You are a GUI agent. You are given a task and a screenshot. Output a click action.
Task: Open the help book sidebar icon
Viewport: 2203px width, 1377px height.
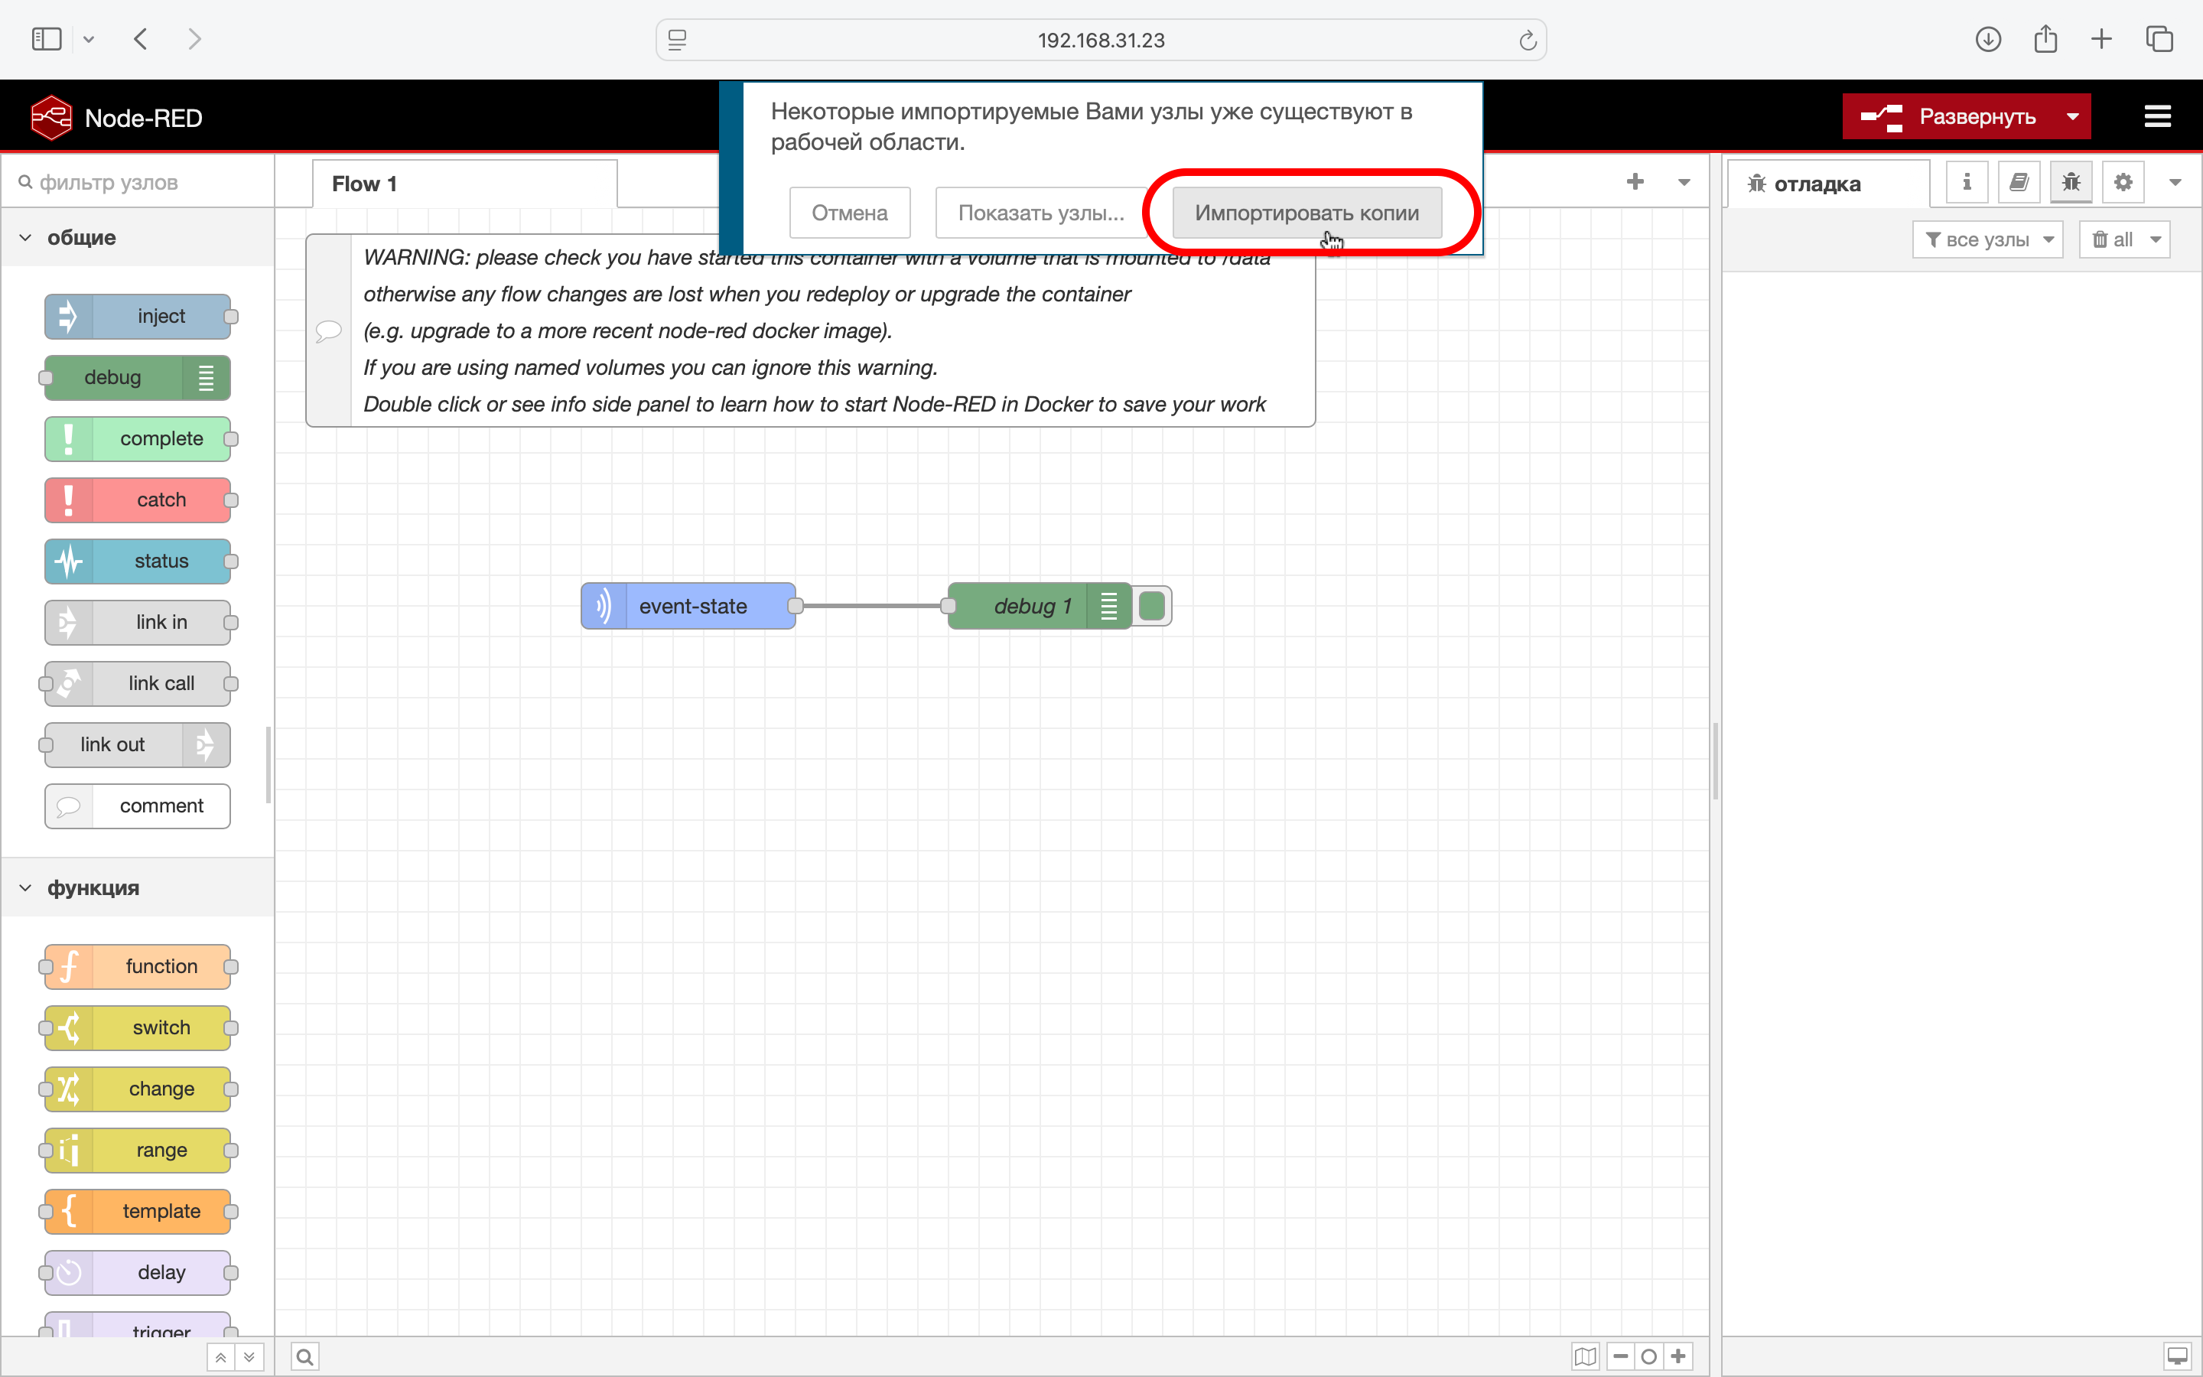[x=2018, y=182]
